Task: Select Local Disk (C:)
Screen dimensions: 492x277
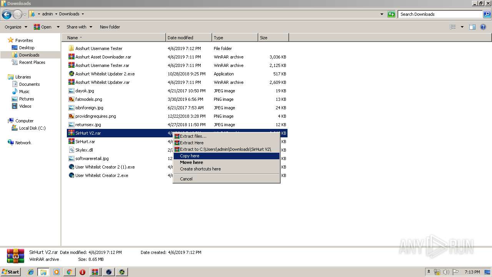Action: coord(32,128)
